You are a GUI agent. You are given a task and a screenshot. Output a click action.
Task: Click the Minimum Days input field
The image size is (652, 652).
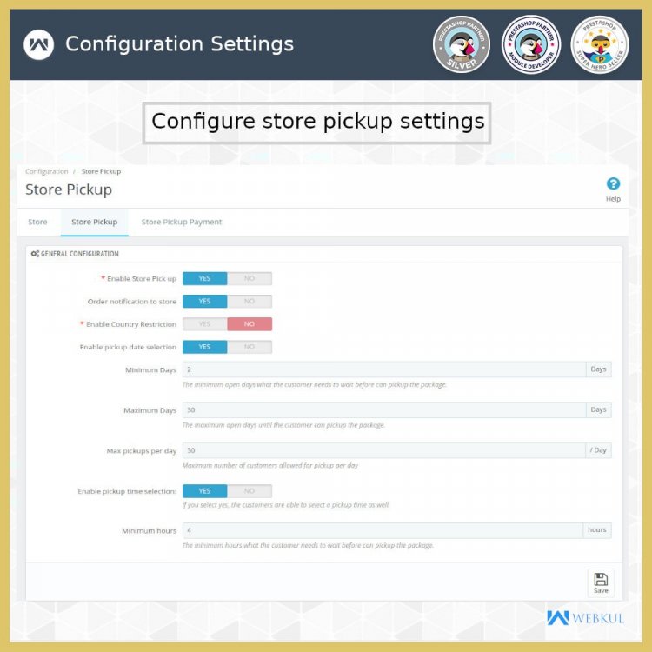tap(384, 369)
